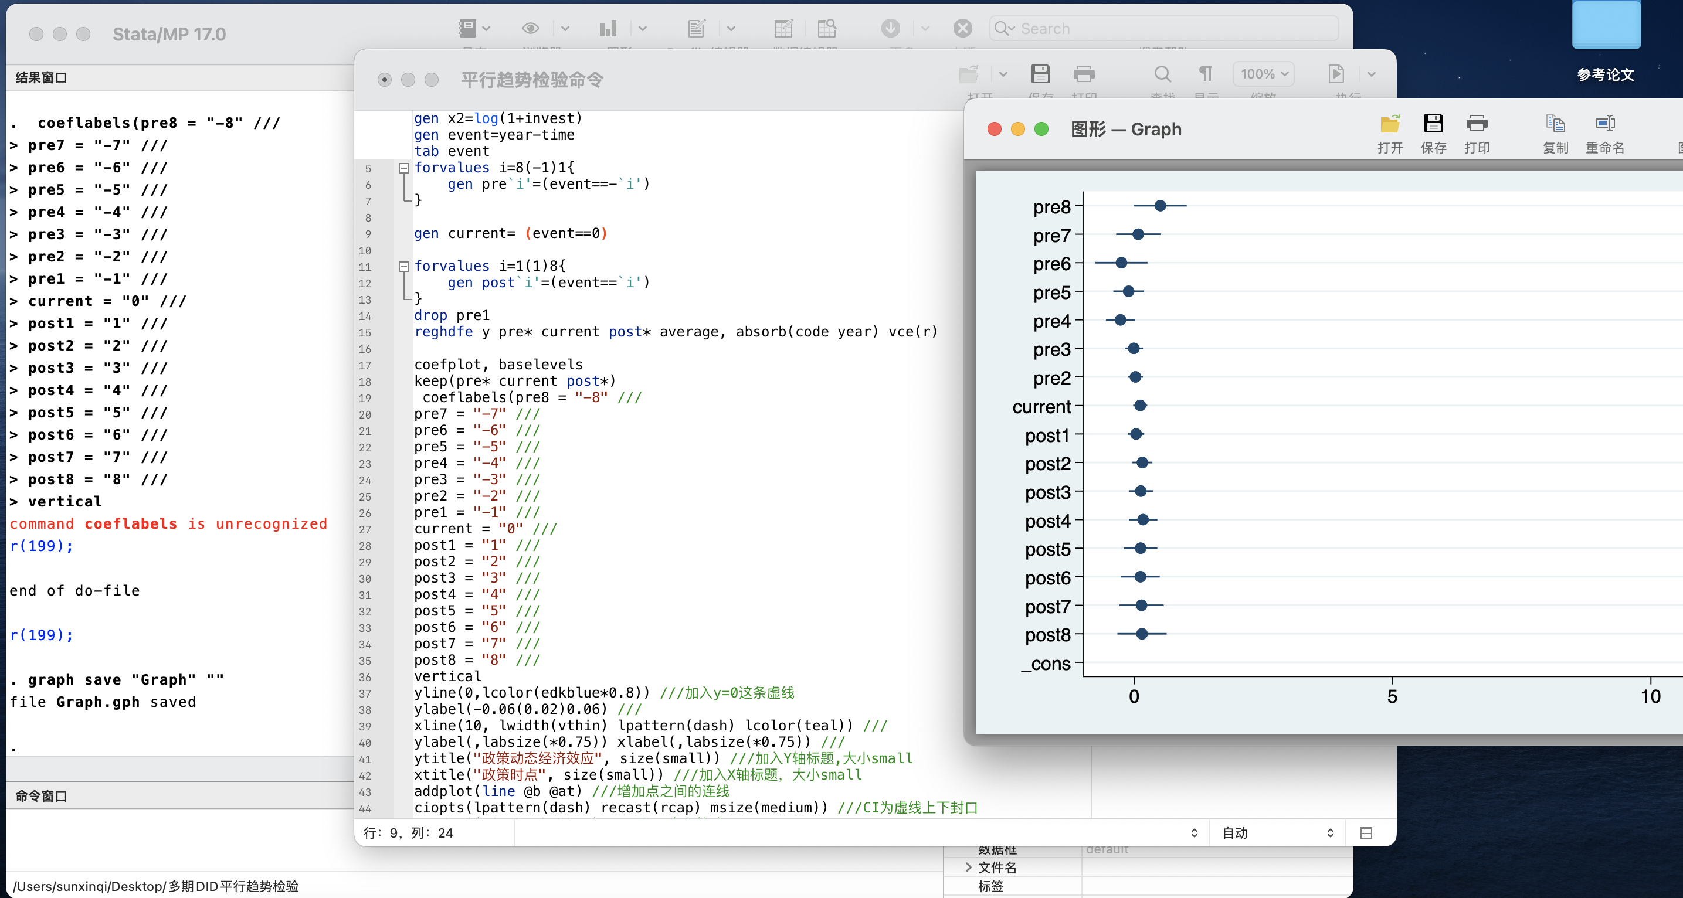Expand the 文件名 property row
This screenshot has height=898, width=1683.
pyautogui.click(x=968, y=868)
